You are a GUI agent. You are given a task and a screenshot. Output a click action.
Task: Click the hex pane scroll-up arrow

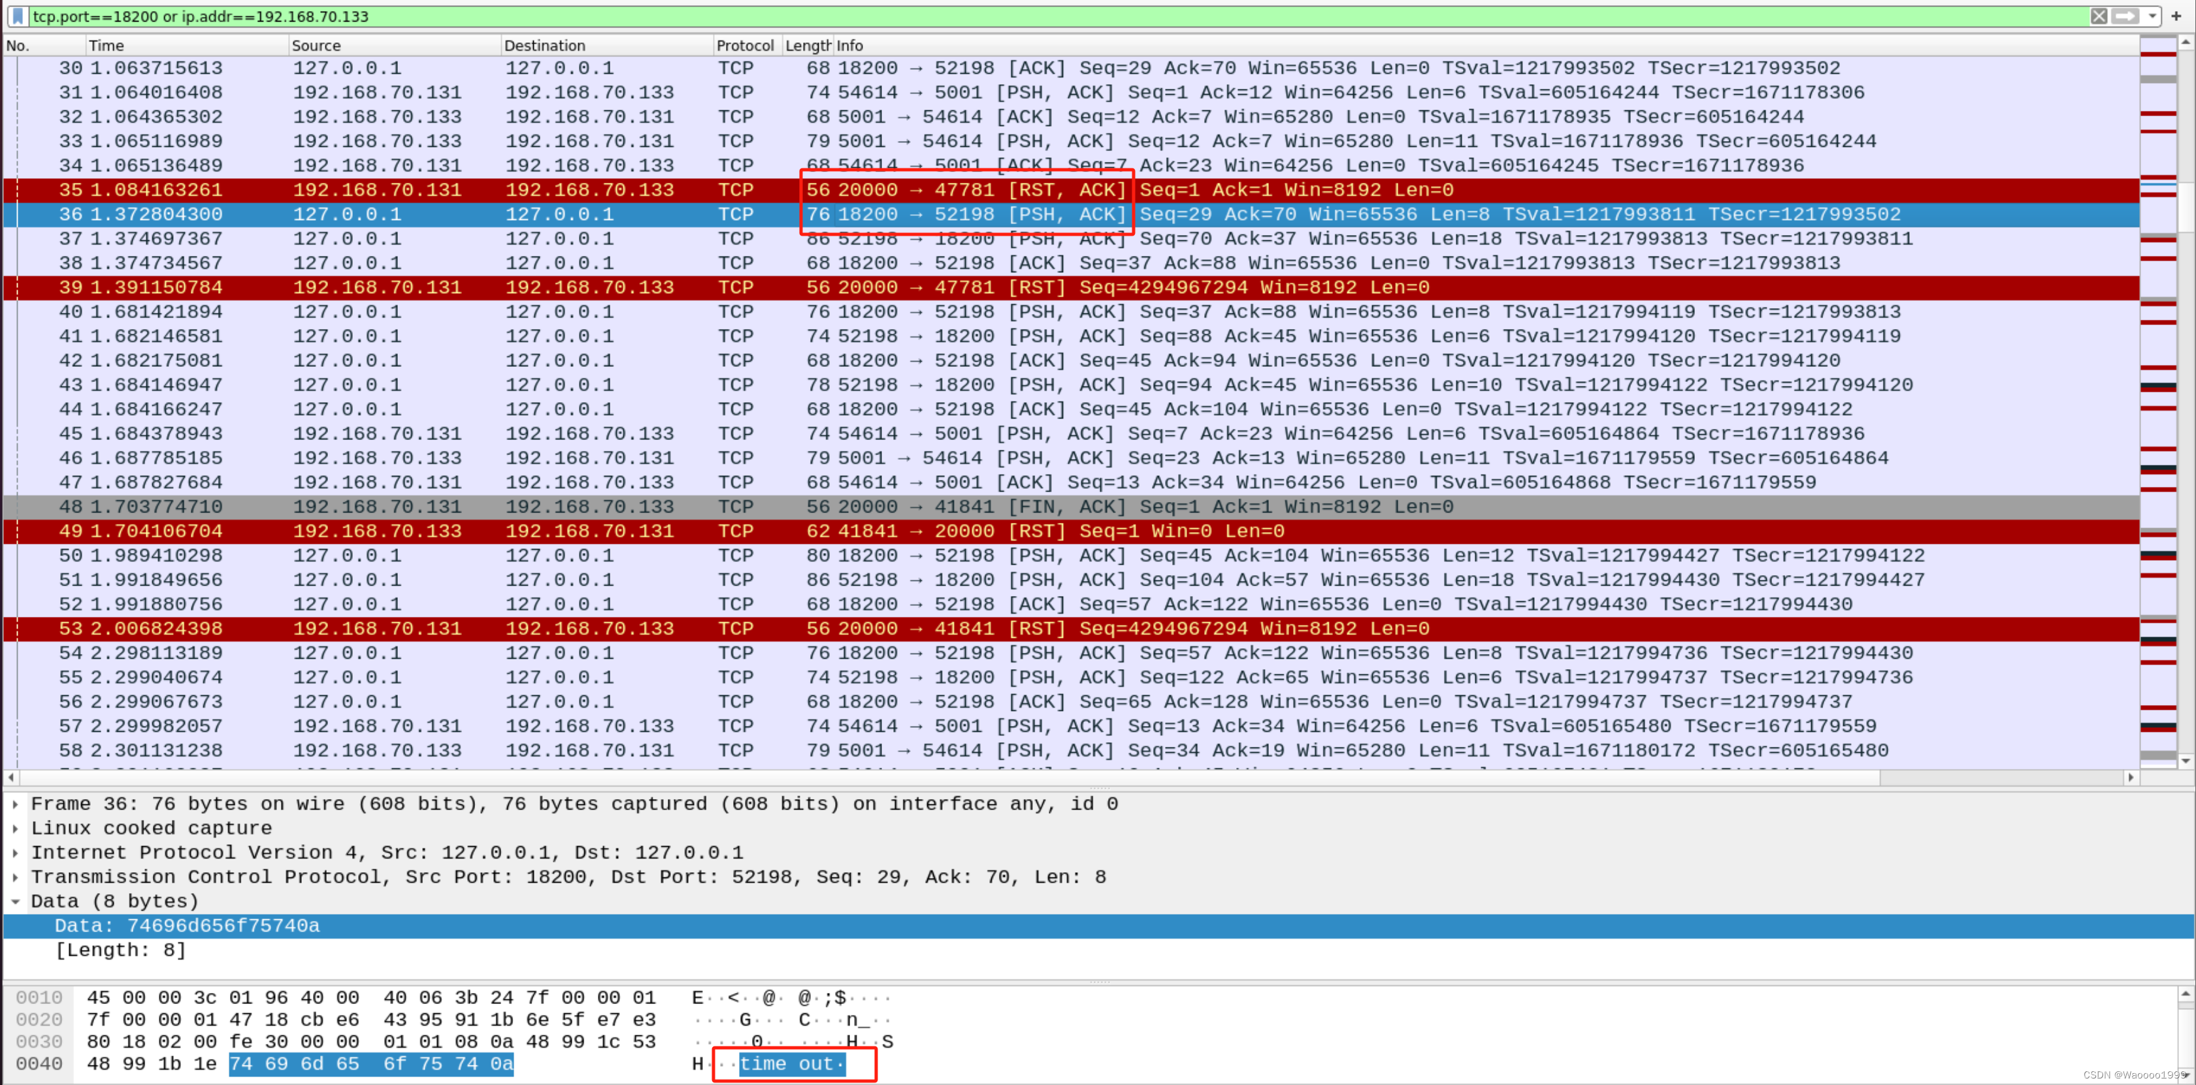click(x=2186, y=994)
